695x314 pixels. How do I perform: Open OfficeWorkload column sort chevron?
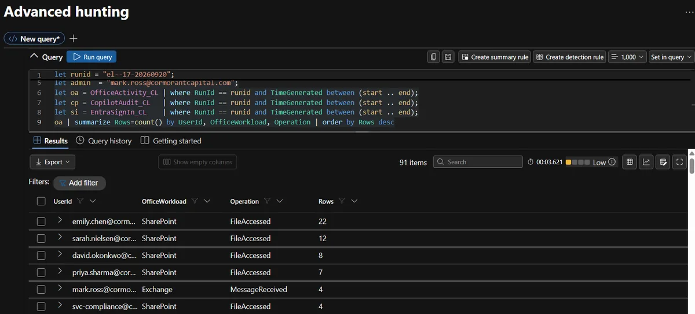pos(207,201)
